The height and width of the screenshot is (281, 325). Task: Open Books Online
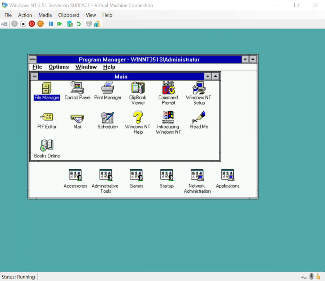point(47,146)
